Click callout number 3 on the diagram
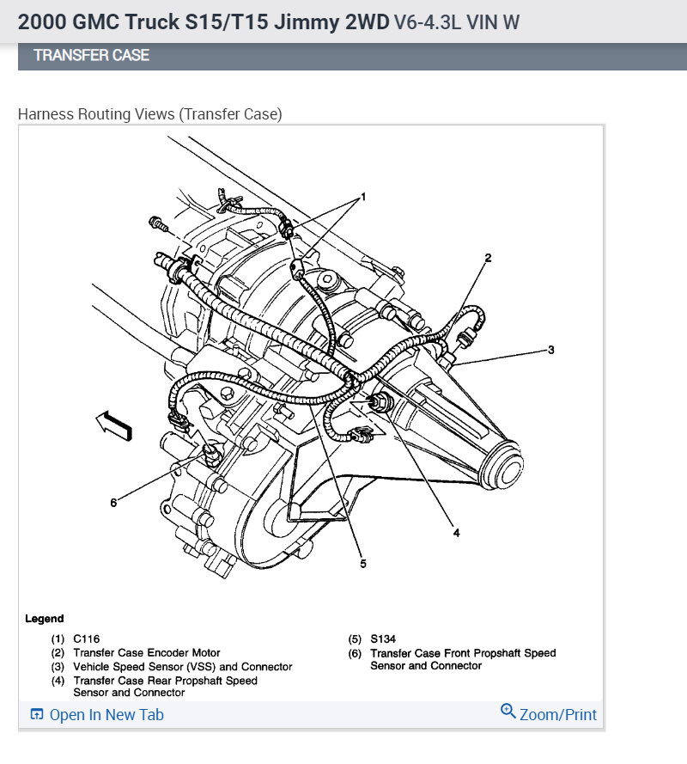Image resolution: width=687 pixels, height=764 pixels. 551,349
